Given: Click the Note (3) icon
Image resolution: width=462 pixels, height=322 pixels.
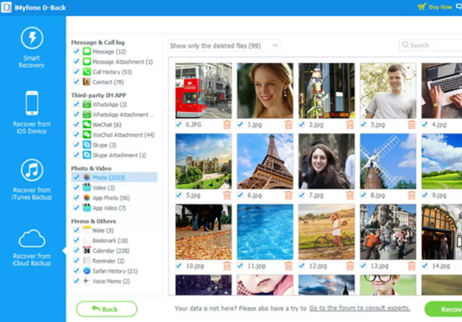Looking at the screenshot, I should [87, 230].
